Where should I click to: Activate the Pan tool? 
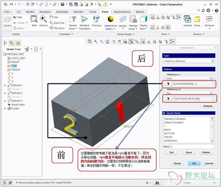coord(54,17)
